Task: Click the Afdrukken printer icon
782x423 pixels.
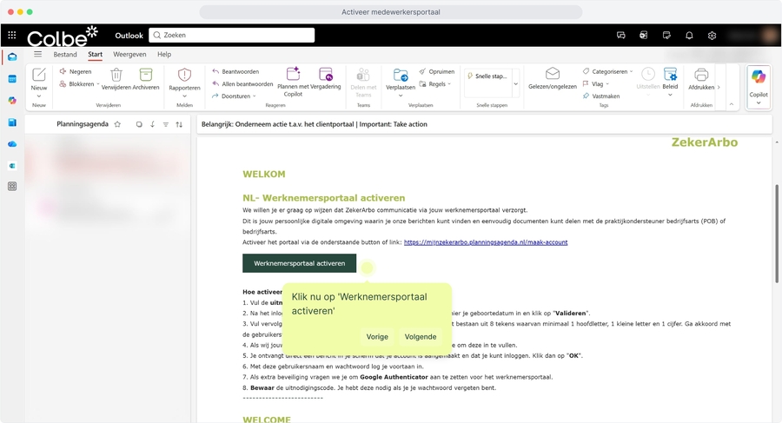Action: [701, 76]
